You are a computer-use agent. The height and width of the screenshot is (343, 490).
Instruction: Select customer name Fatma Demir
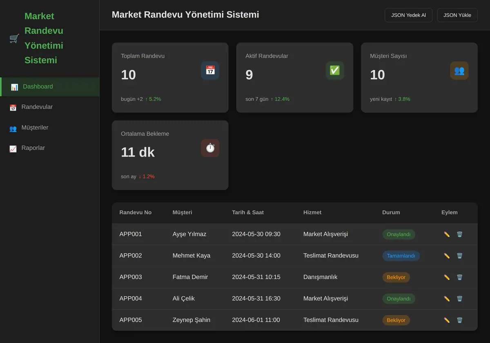[190, 277]
